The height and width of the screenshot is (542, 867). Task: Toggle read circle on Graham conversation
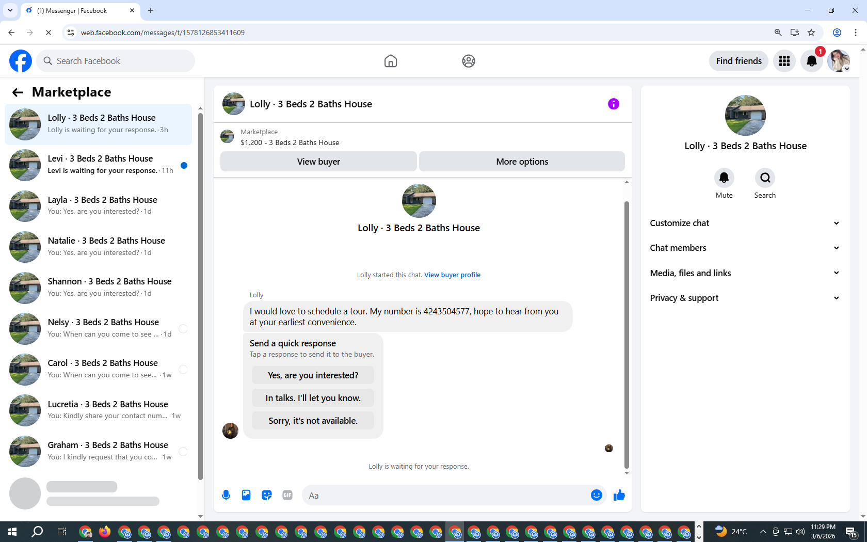click(x=183, y=452)
